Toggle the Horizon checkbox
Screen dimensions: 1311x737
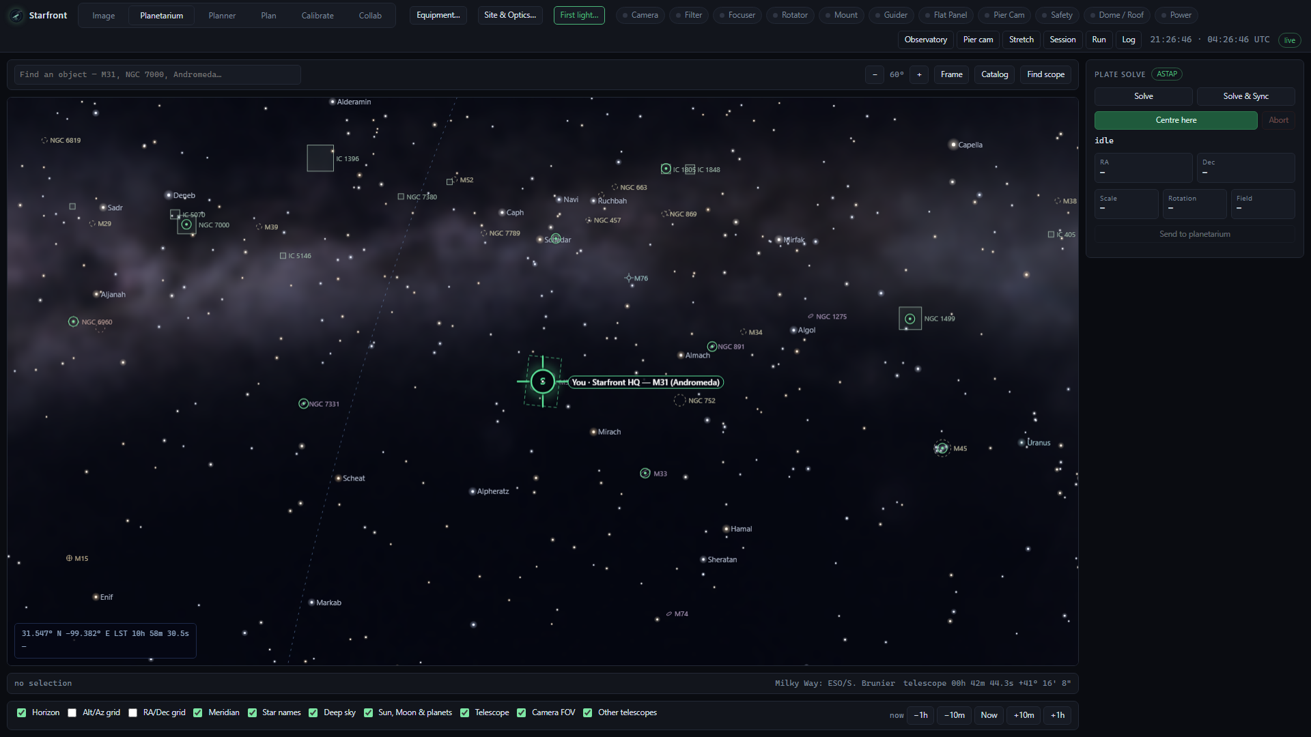[22, 712]
